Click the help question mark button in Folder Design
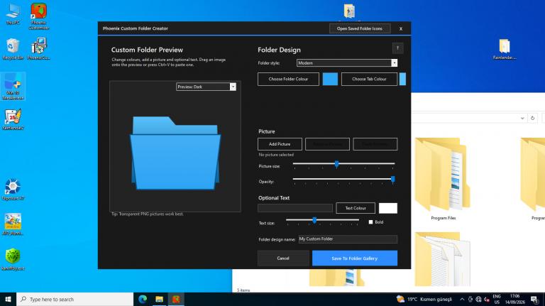The height and width of the screenshot is (306, 545). [x=398, y=48]
